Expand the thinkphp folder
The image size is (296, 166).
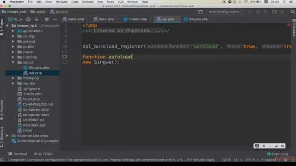coord(13,78)
